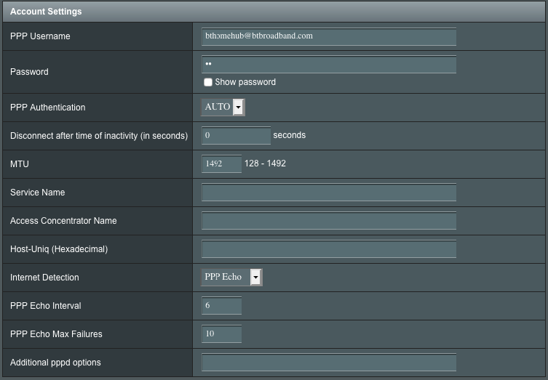Open the PPP Authentication AUTO dropdown

pyautogui.click(x=223, y=108)
